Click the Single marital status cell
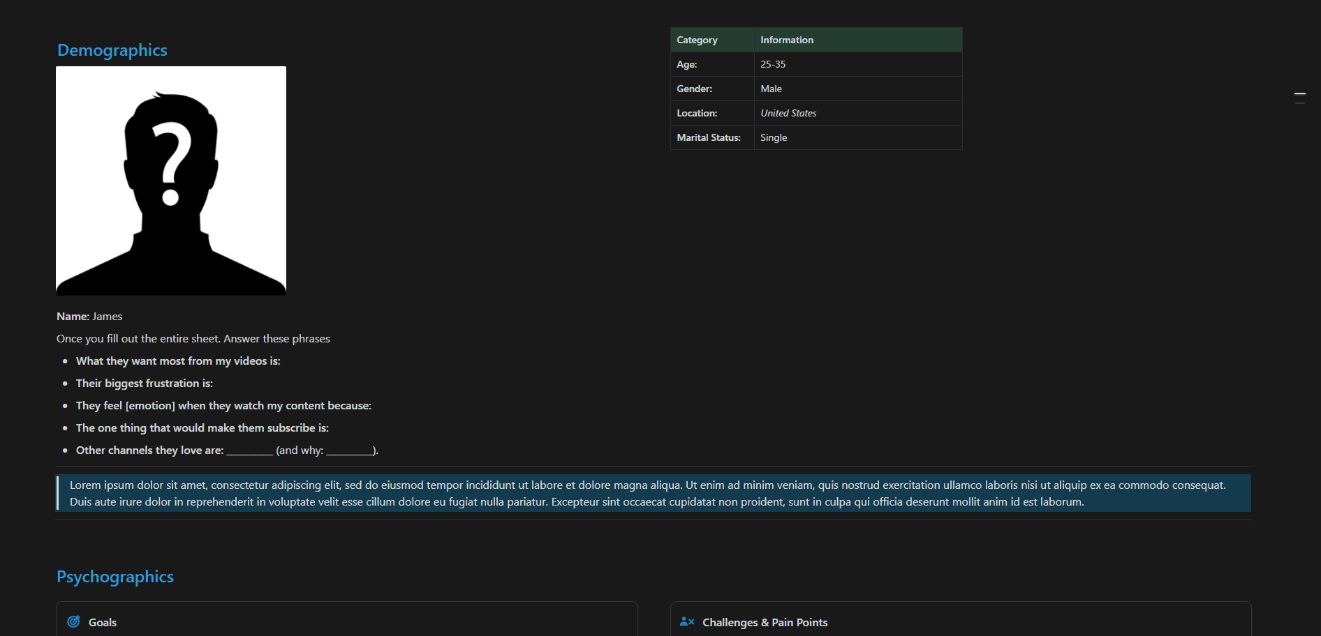Image resolution: width=1321 pixels, height=636 pixels. tap(774, 137)
